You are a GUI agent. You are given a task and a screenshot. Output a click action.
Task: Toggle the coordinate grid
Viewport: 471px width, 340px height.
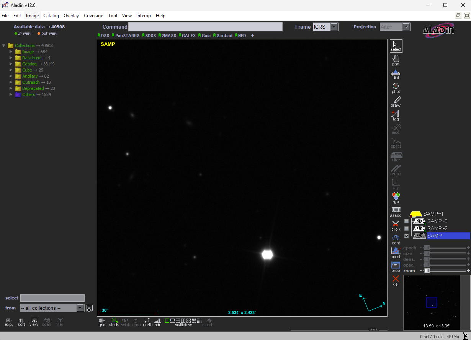(102, 322)
